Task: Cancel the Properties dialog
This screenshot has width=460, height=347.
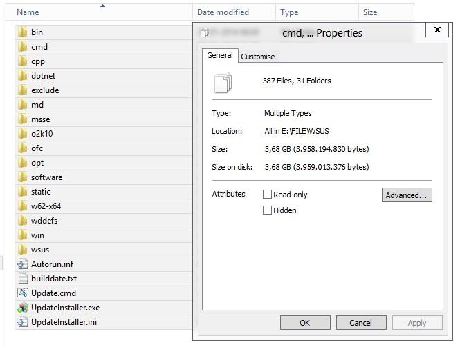Action: point(361,323)
